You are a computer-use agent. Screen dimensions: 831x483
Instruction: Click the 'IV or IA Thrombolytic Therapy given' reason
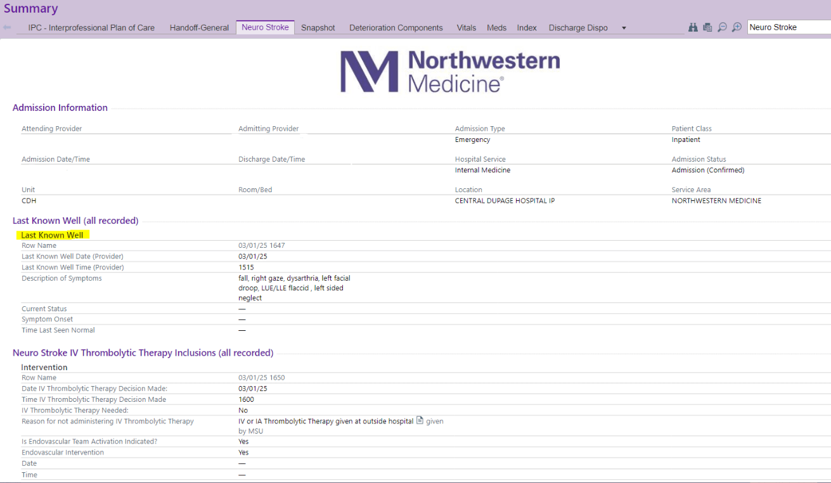coord(326,421)
